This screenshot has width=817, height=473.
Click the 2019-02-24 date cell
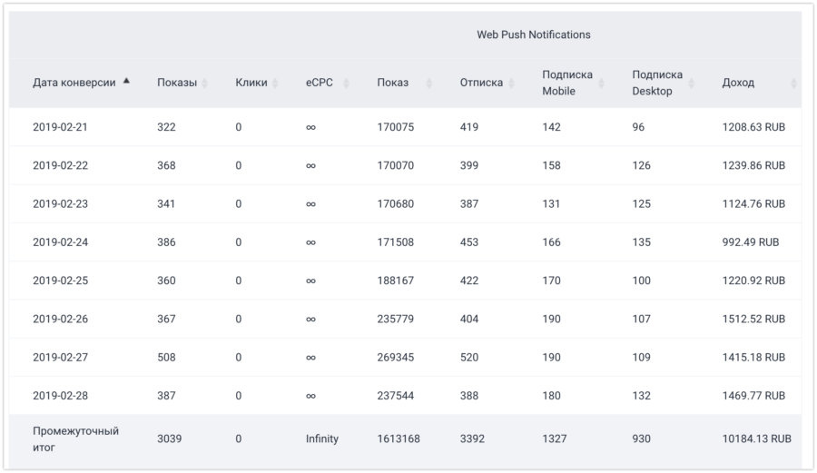click(x=61, y=242)
